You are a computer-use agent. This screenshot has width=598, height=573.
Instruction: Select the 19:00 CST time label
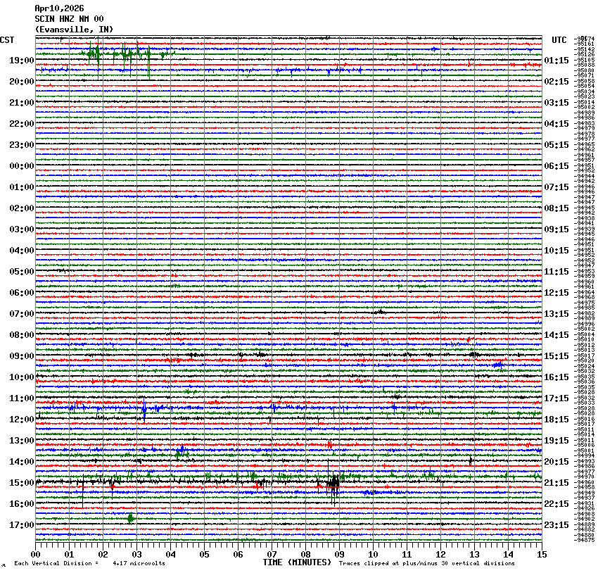[x=22, y=61]
